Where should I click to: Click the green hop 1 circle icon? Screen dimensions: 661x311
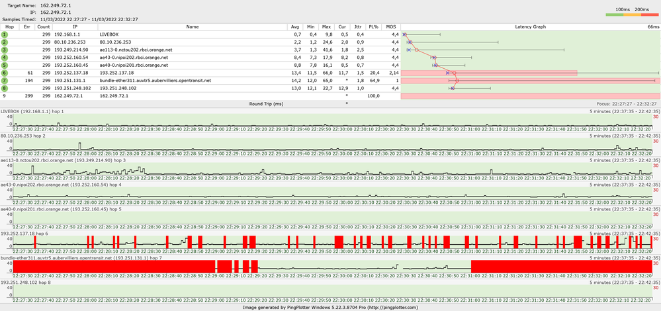click(x=5, y=34)
